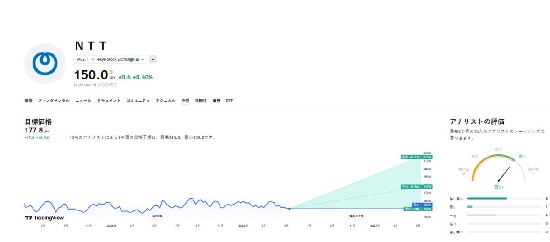Click the current price dot on the chart line
Image resolution: width=550 pixels, height=242 pixels.
coord(289,209)
